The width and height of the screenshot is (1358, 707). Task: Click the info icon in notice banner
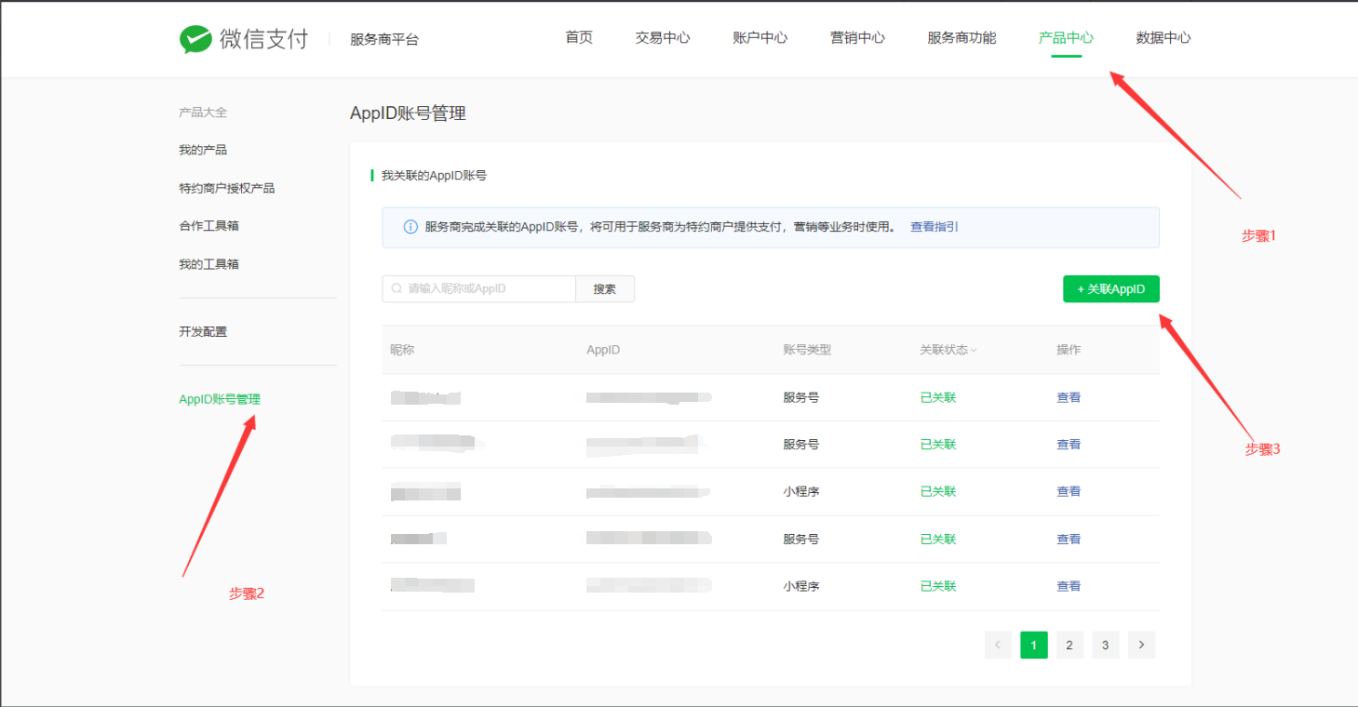410,227
